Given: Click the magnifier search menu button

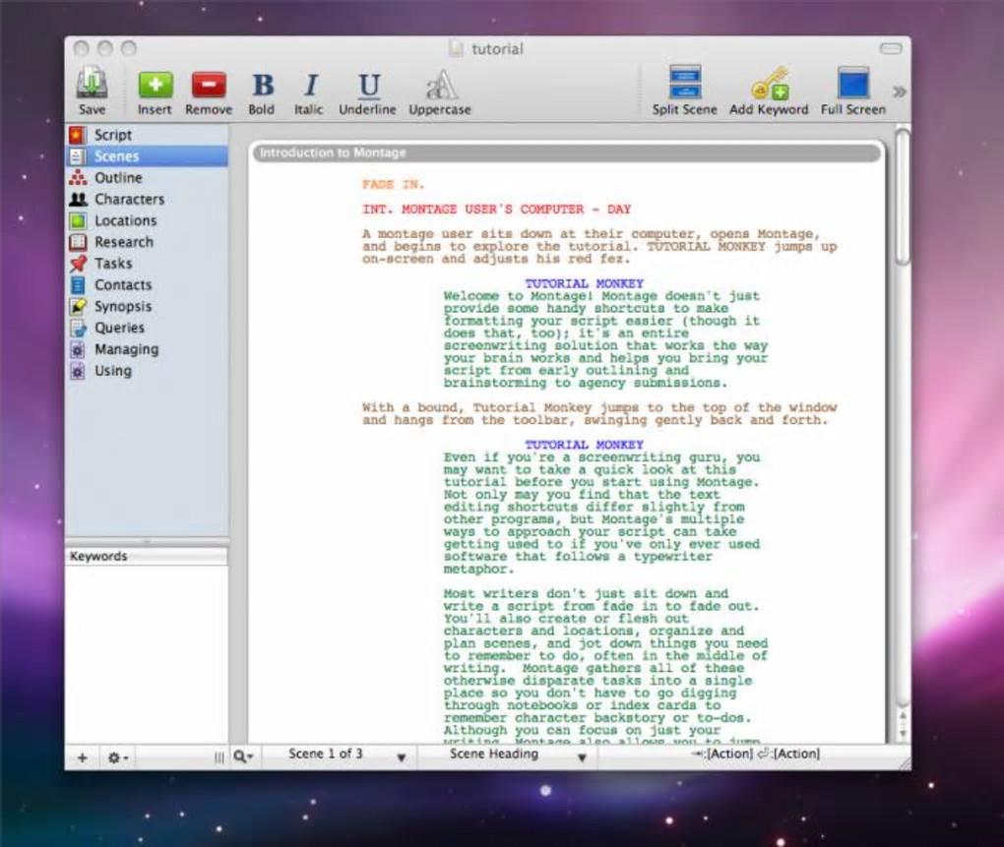Looking at the screenshot, I should coord(244,756).
